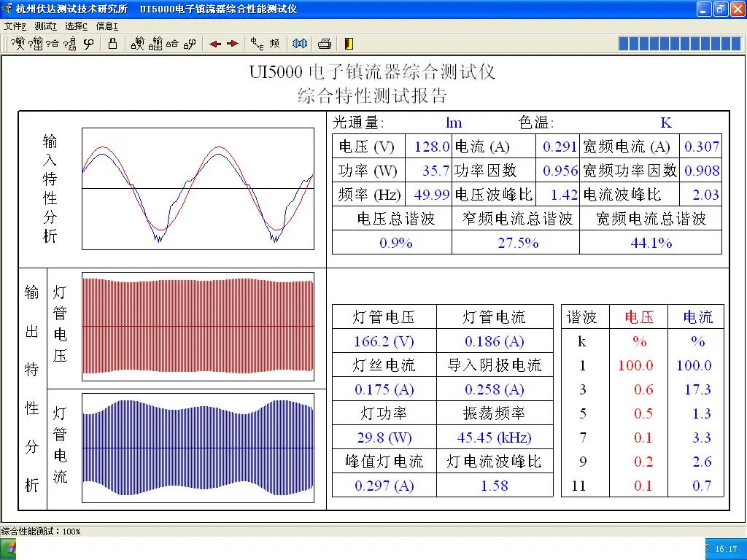Open the 测试T menu
This screenshot has width=747, height=560.
46,26
